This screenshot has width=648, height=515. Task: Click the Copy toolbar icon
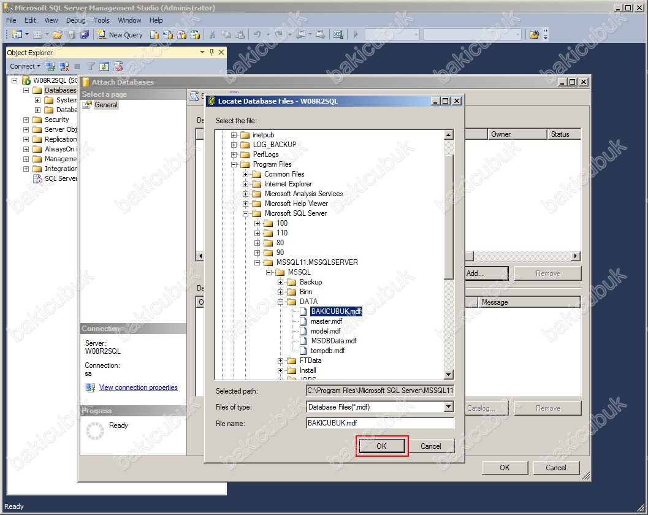(226, 35)
